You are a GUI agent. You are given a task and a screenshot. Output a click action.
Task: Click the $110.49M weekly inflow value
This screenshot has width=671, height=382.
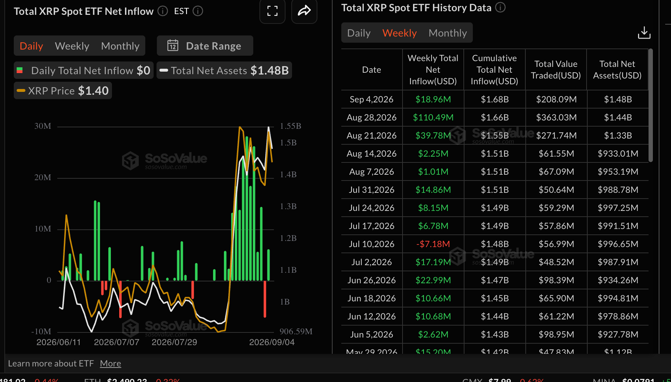click(433, 117)
